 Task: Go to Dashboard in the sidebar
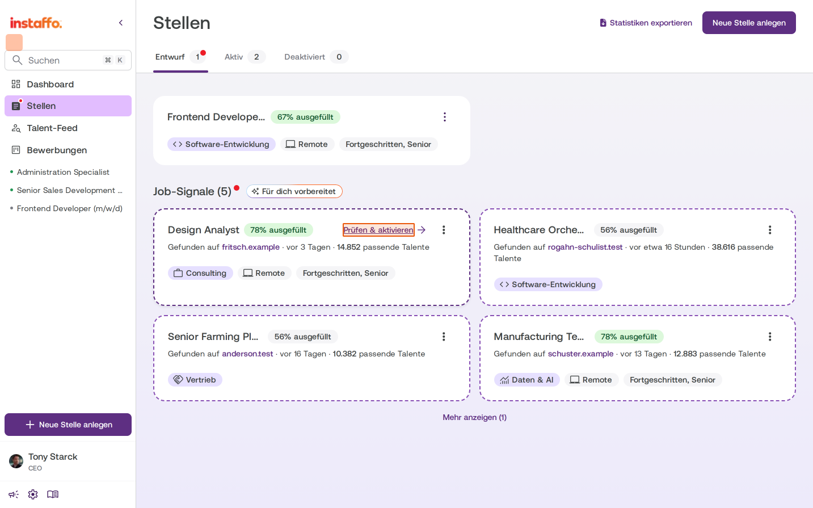point(68,85)
